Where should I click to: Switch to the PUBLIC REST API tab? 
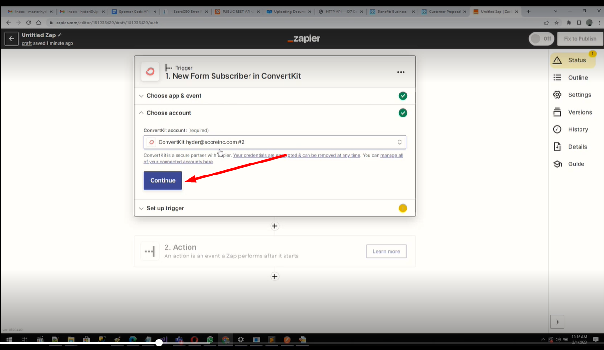pos(237,12)
